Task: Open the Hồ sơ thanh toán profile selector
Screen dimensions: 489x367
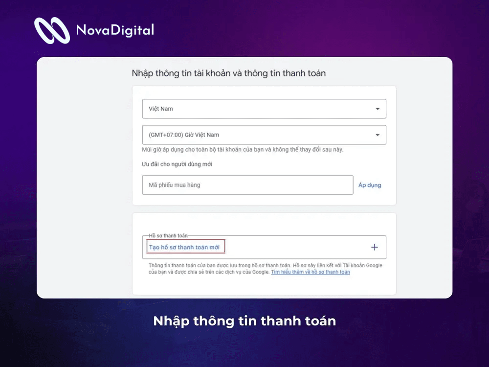Action: click(264, 247)
